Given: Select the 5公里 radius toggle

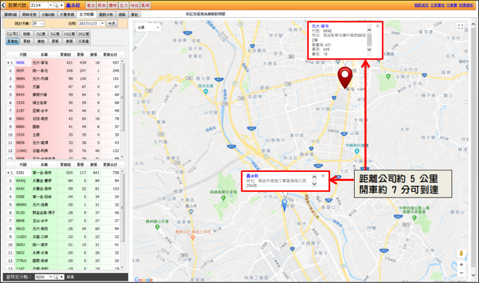Looking at the screenshot, I should 55,34.
